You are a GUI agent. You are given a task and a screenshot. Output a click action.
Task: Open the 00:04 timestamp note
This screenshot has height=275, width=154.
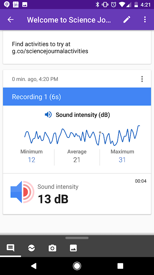click(141, 181)
